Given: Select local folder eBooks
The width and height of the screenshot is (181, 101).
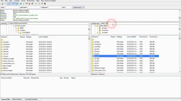Looking at the screenshot, I should pos(5,68).
